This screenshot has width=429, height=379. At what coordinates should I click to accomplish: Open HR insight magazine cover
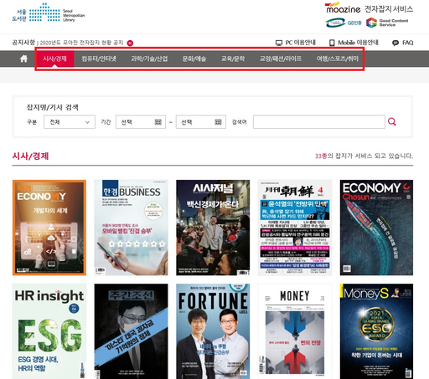[x=49, y=331]
